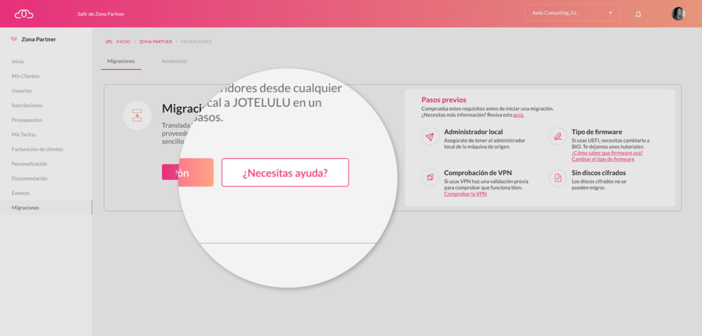Click the Pasos previos heading
This screenshot has height=336, width=702.
444,100
